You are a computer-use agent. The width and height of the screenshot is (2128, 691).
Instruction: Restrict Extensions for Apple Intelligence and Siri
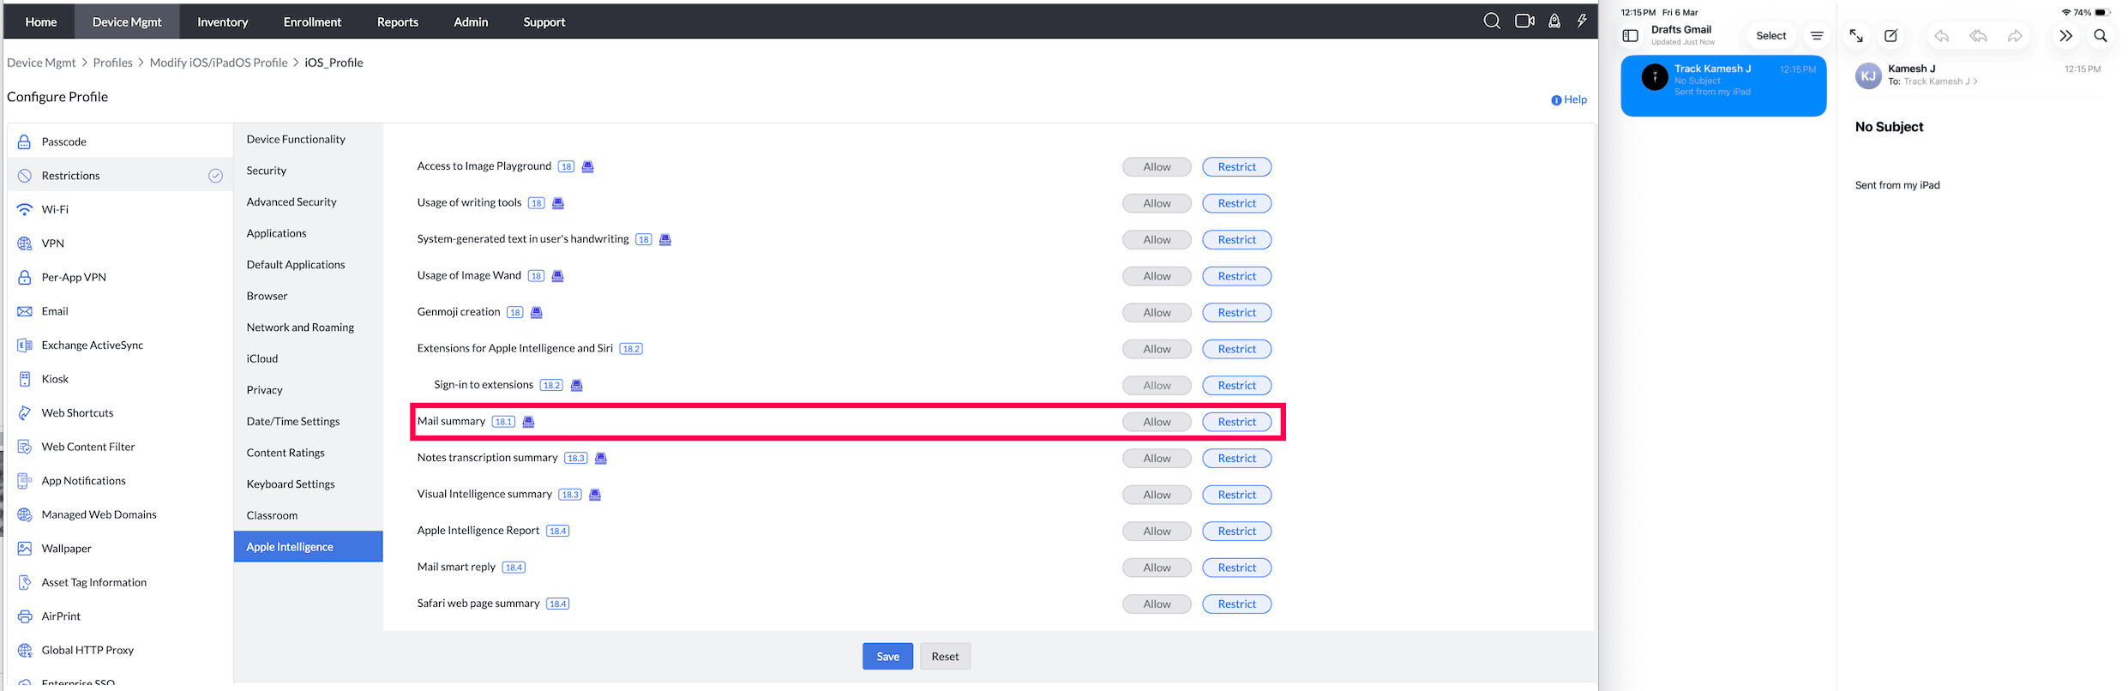click(x=1236, y=349)
